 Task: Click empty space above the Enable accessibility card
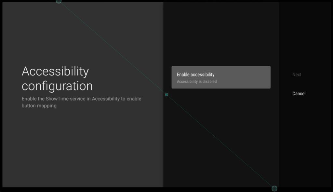click(221, 39)
